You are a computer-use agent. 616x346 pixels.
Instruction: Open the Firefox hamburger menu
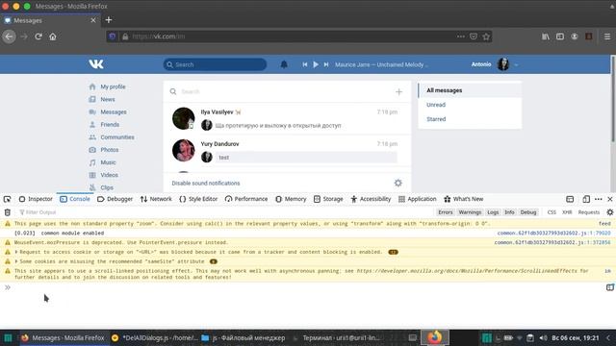(x=607, y=37)
